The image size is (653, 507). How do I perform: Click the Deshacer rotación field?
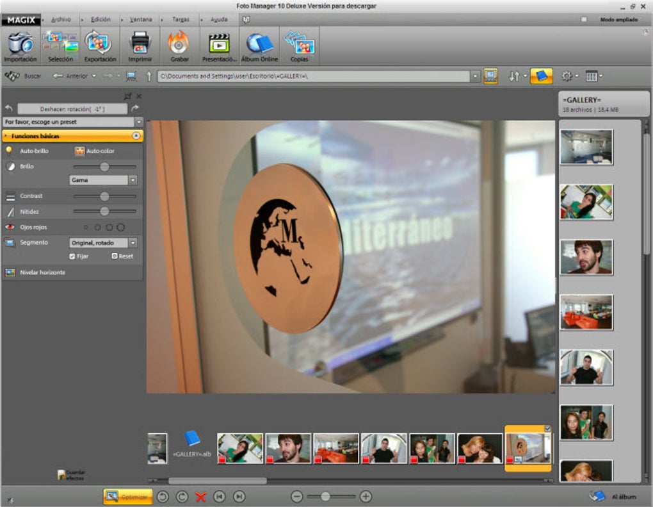72,109
